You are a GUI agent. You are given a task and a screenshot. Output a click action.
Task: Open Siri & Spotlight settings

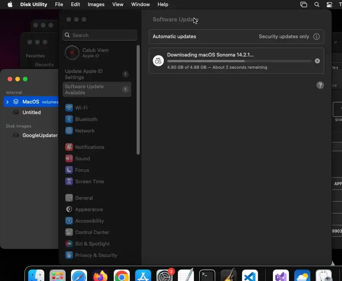87,244
